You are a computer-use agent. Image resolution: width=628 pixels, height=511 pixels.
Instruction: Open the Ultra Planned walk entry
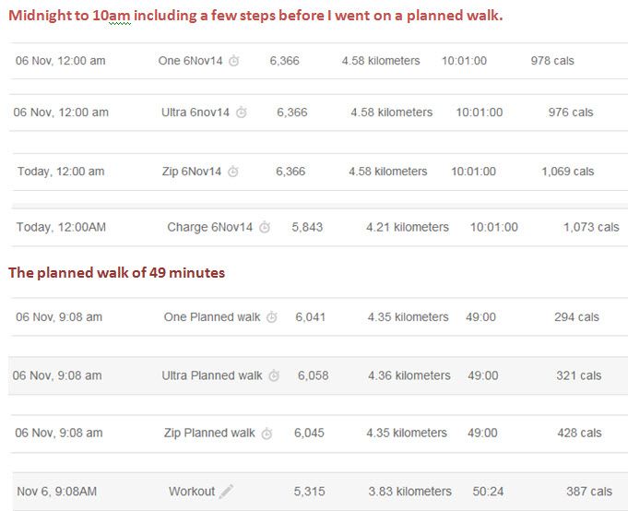click(212, 375)
